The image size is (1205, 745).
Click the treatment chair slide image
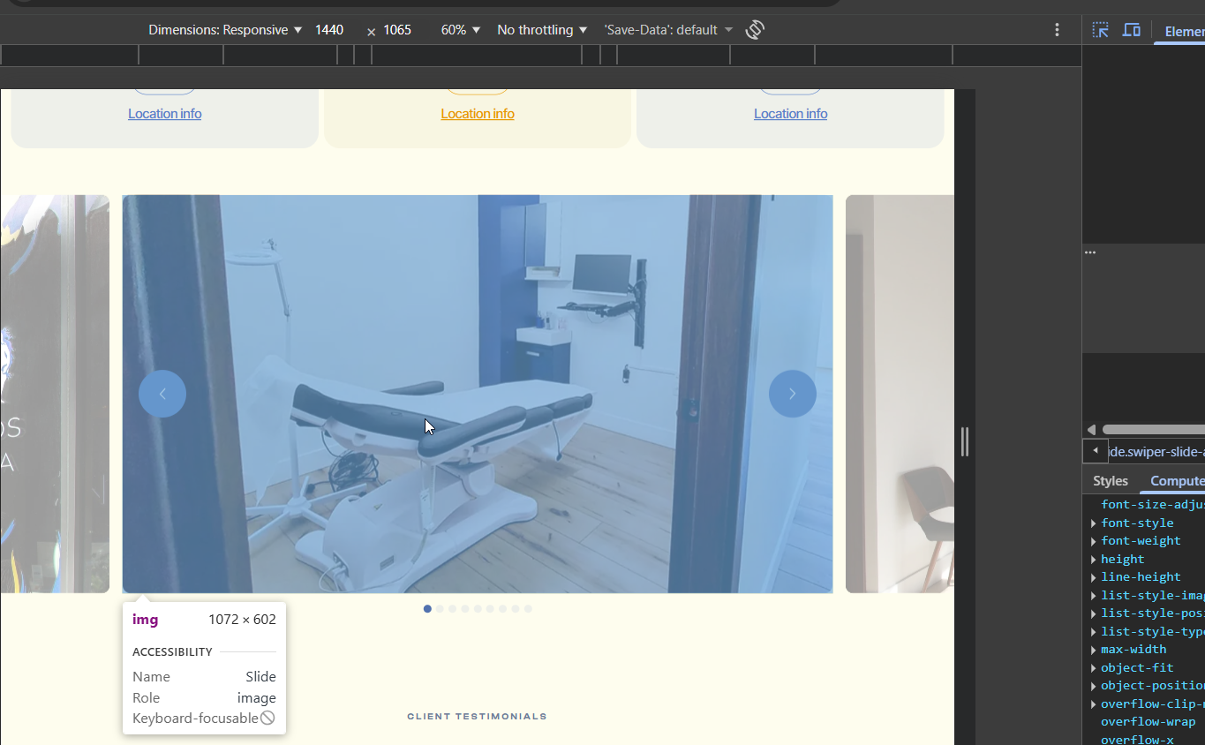coord(478,394)
